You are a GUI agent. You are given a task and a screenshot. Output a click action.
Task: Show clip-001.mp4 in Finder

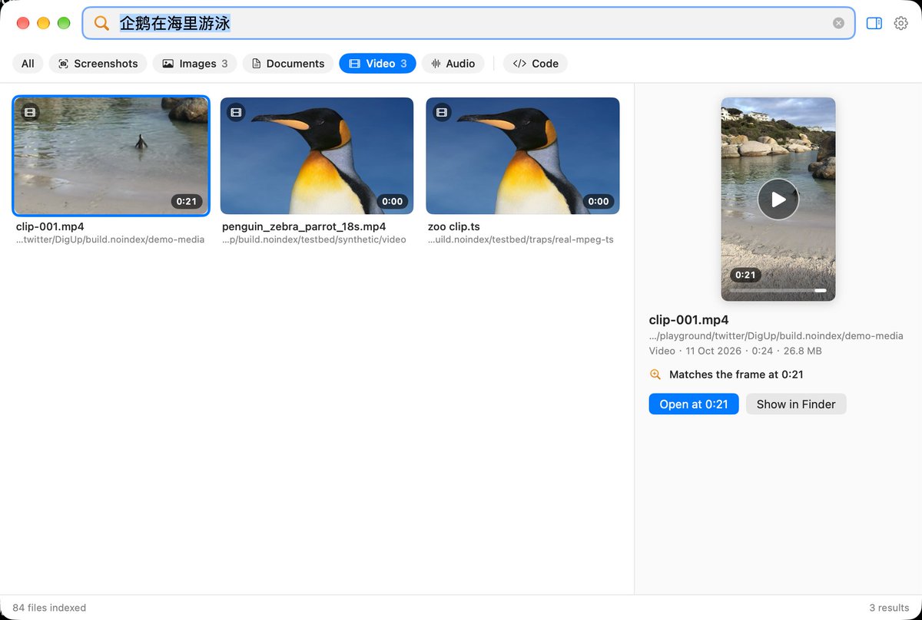click(x=796, y=404)
